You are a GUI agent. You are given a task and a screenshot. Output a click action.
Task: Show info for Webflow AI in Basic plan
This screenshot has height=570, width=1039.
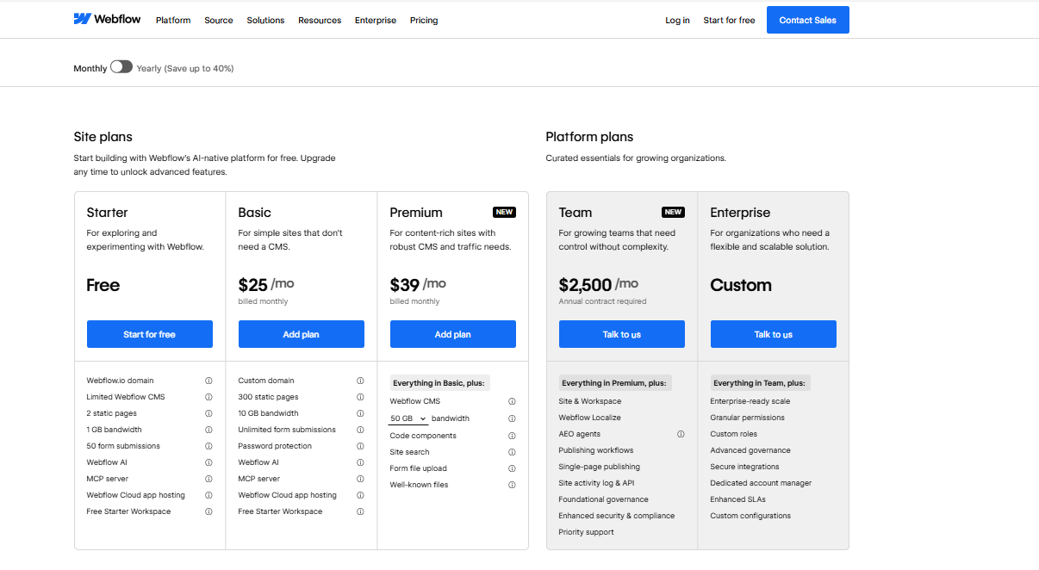pos(360,462)
